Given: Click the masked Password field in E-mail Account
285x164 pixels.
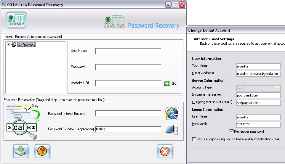Looking at the screenshot, I should [x=258, y=125].
